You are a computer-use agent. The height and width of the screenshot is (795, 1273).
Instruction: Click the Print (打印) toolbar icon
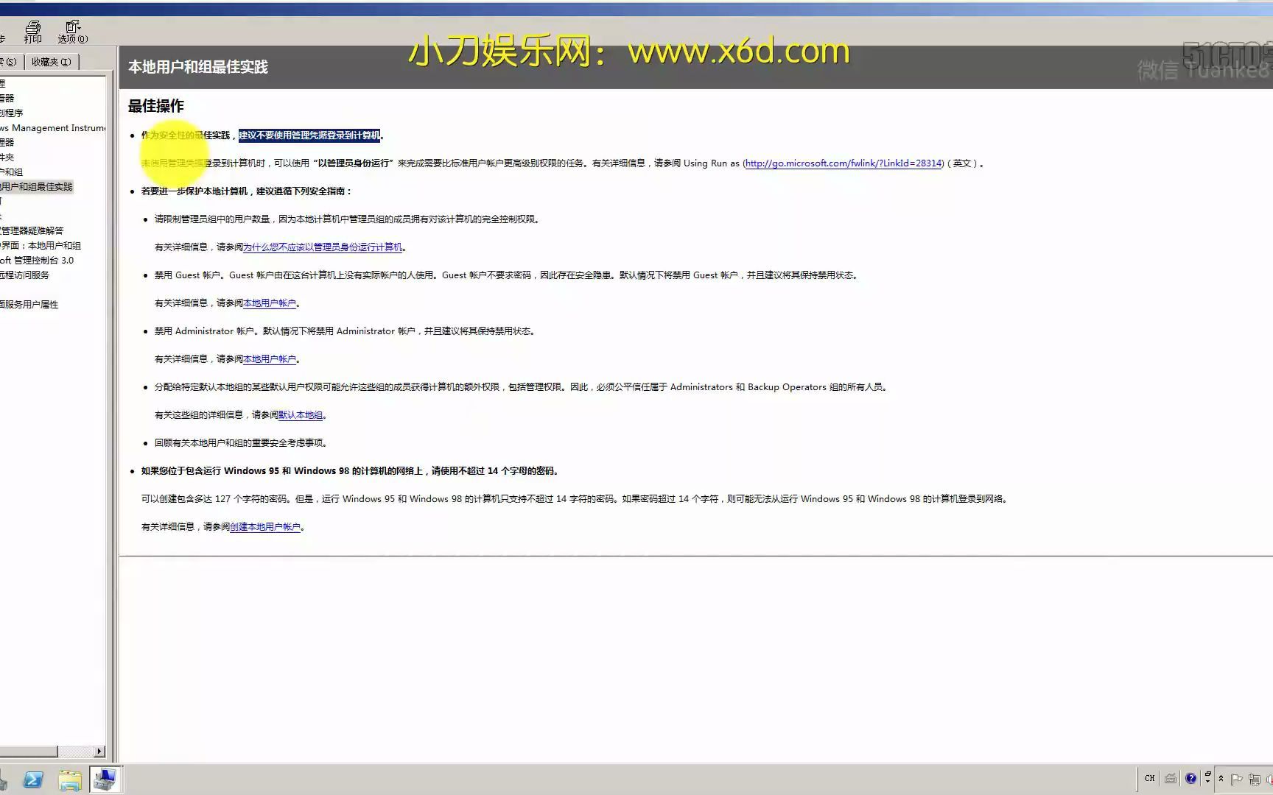[x=33, y=32]
